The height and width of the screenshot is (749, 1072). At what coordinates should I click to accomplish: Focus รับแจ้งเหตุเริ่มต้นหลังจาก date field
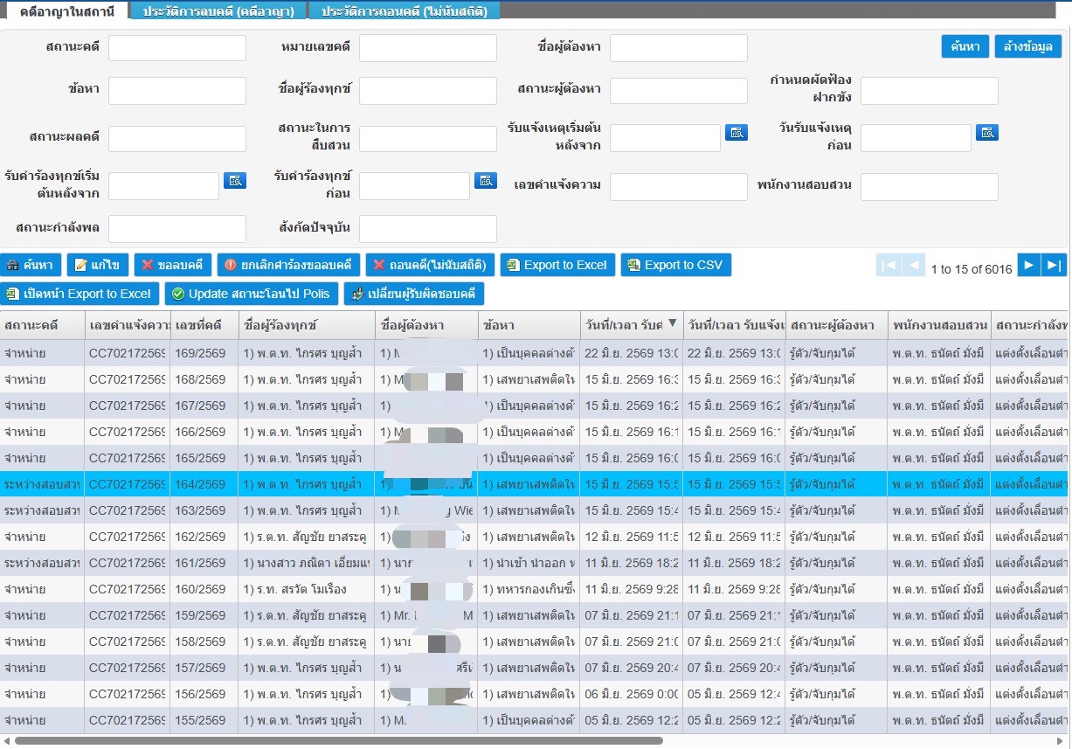click(665, 138)
